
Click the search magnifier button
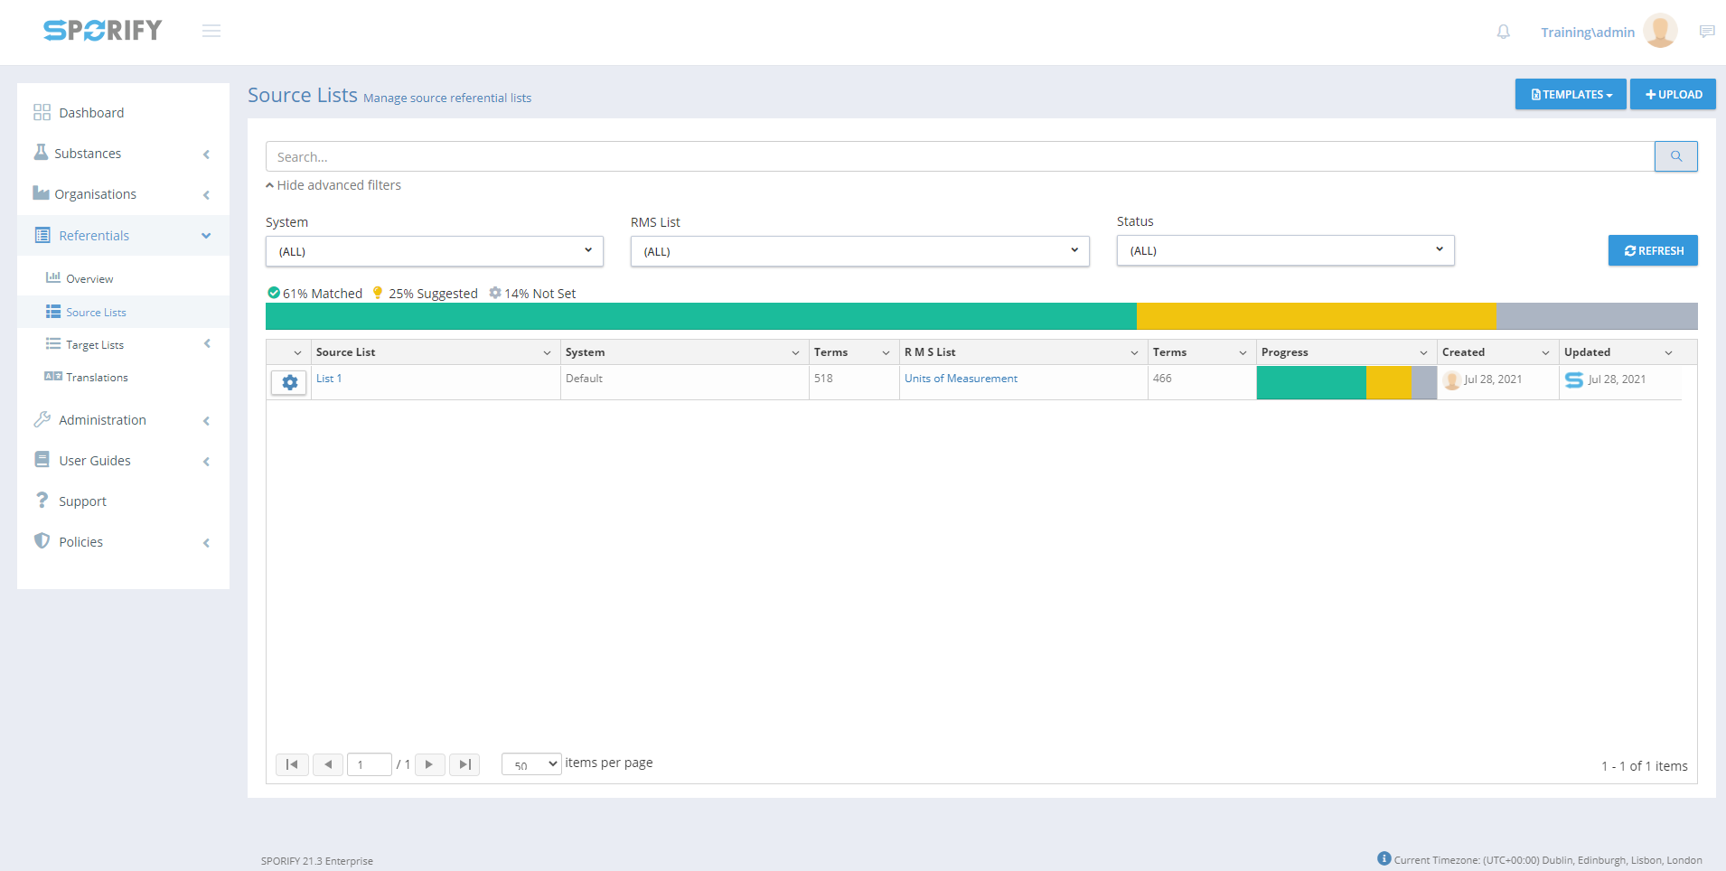point(1675,156)
